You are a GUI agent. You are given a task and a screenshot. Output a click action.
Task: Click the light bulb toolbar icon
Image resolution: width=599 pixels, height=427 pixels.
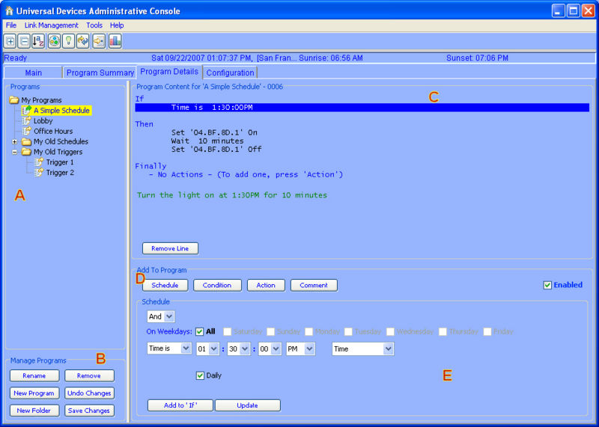click(x=69, y=41)
